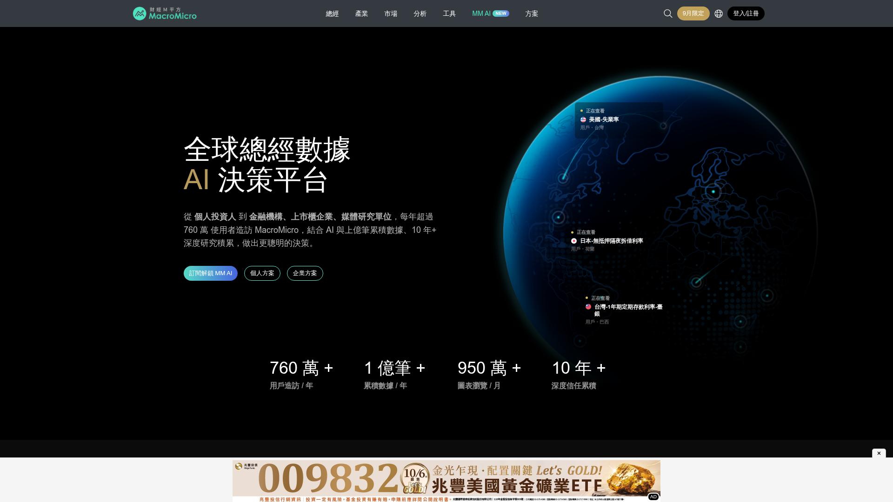Click the 009832 gold ETF ad banner
The height and width of the screenshot is (502, 893).
(446, 481)
